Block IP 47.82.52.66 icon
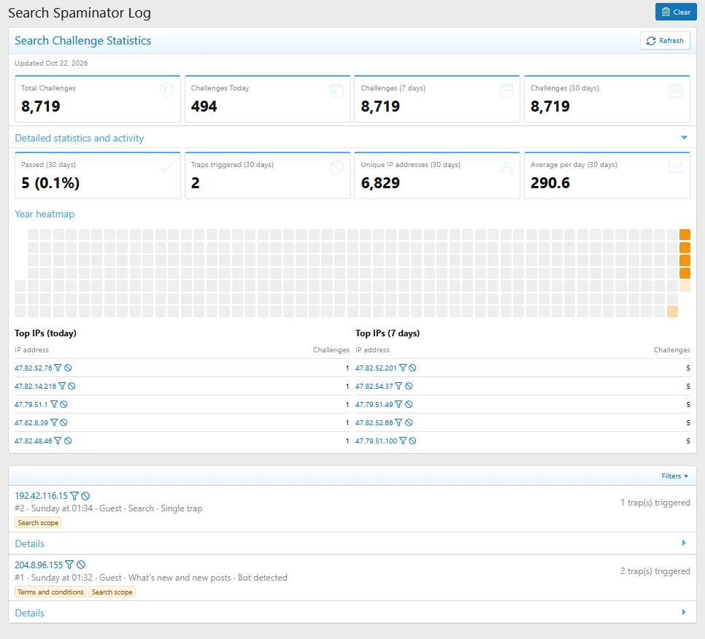This screenshot has height=639, width=705. tap(409, 422)
